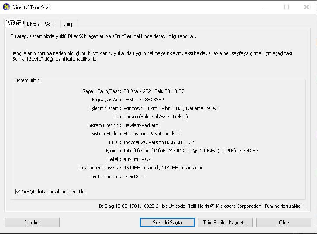Click the Türkçe (Bölgesel Ayar: Türkçe) value
The height and width of the screenshot is (234, 317).
pyautogui.click(x=156, y=117)
